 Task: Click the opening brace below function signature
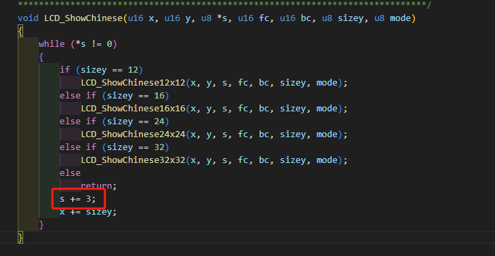pos(20,31)
